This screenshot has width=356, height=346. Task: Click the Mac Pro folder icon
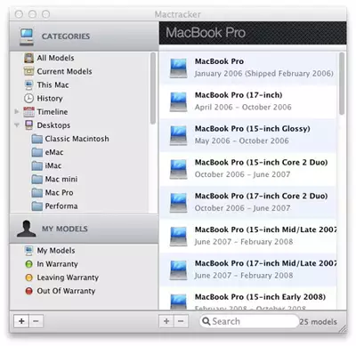(37, 193)
